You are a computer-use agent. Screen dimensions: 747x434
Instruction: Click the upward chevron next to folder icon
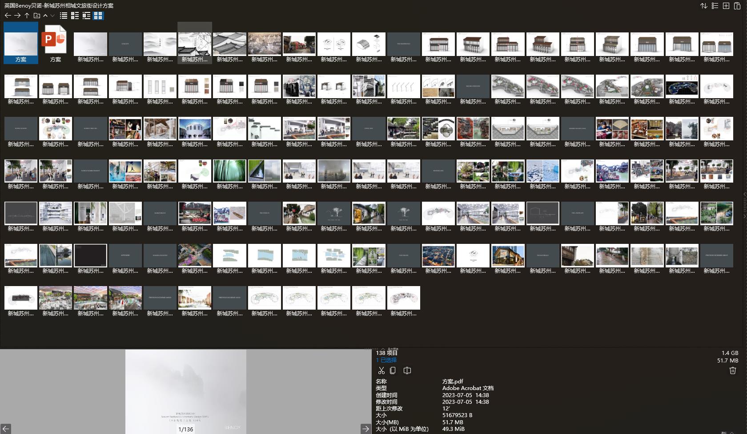(45, 16)
